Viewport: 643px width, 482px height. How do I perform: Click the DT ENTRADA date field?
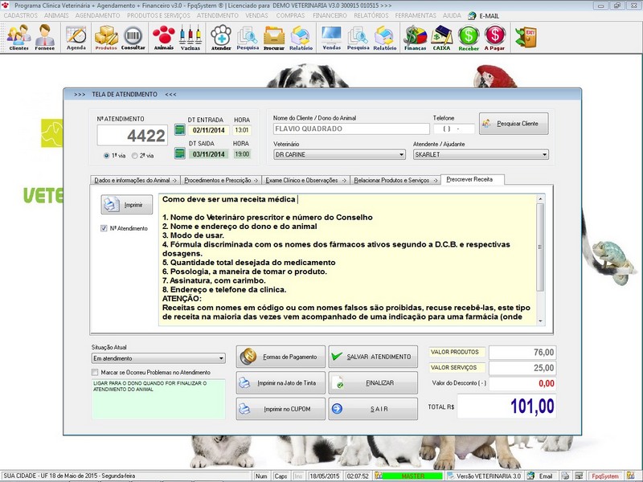[209, 130]
